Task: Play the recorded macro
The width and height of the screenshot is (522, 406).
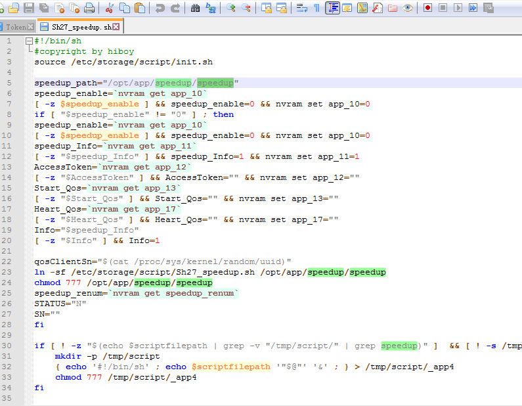Action: pyautogui.click(x=458, y=8)
